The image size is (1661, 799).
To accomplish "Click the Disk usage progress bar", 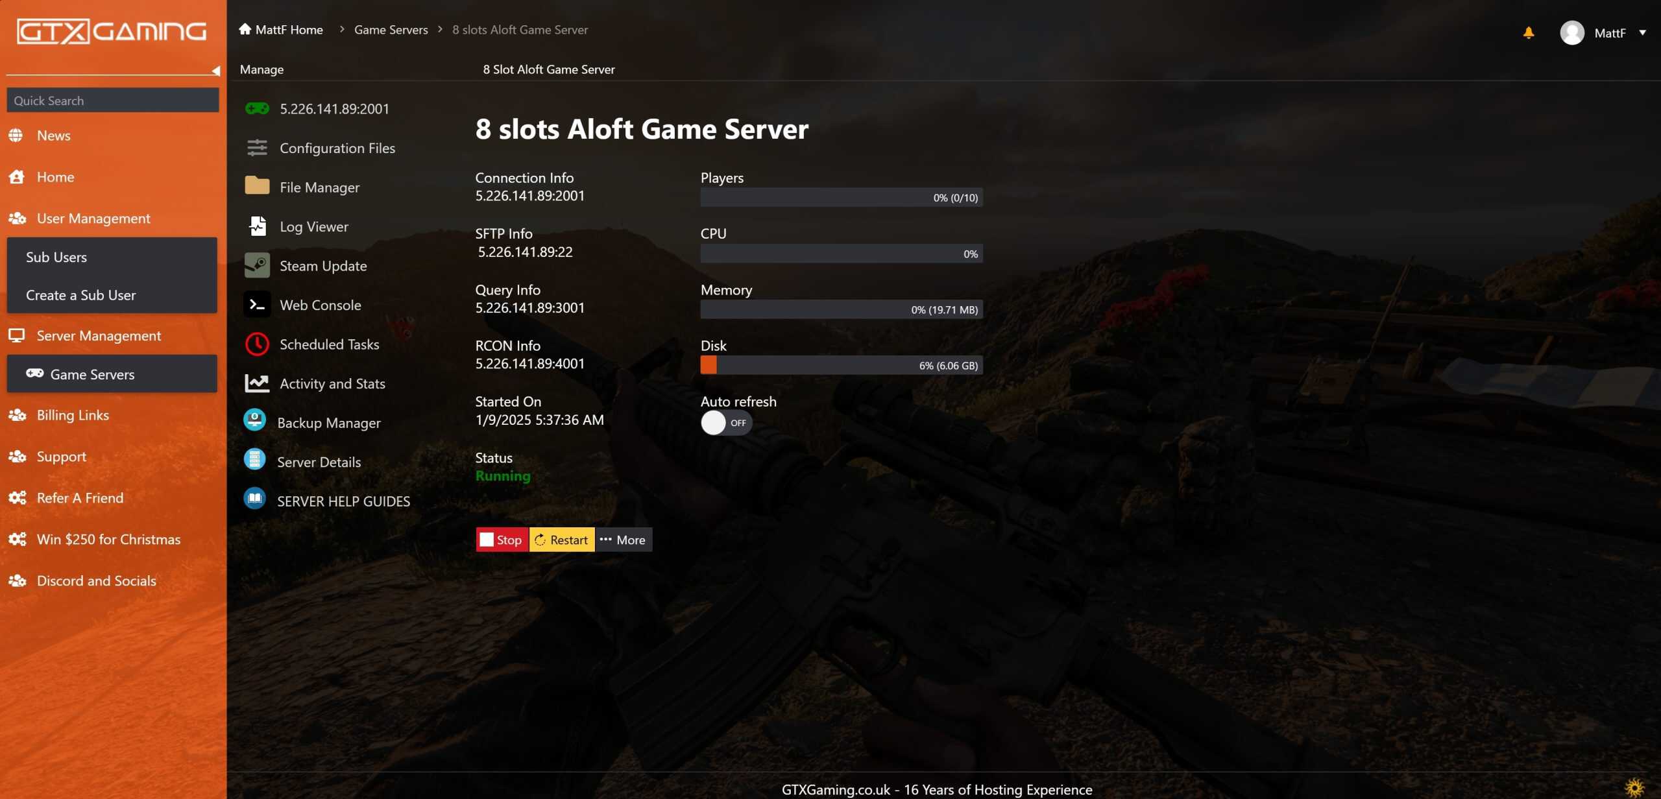I will (841, 365).
